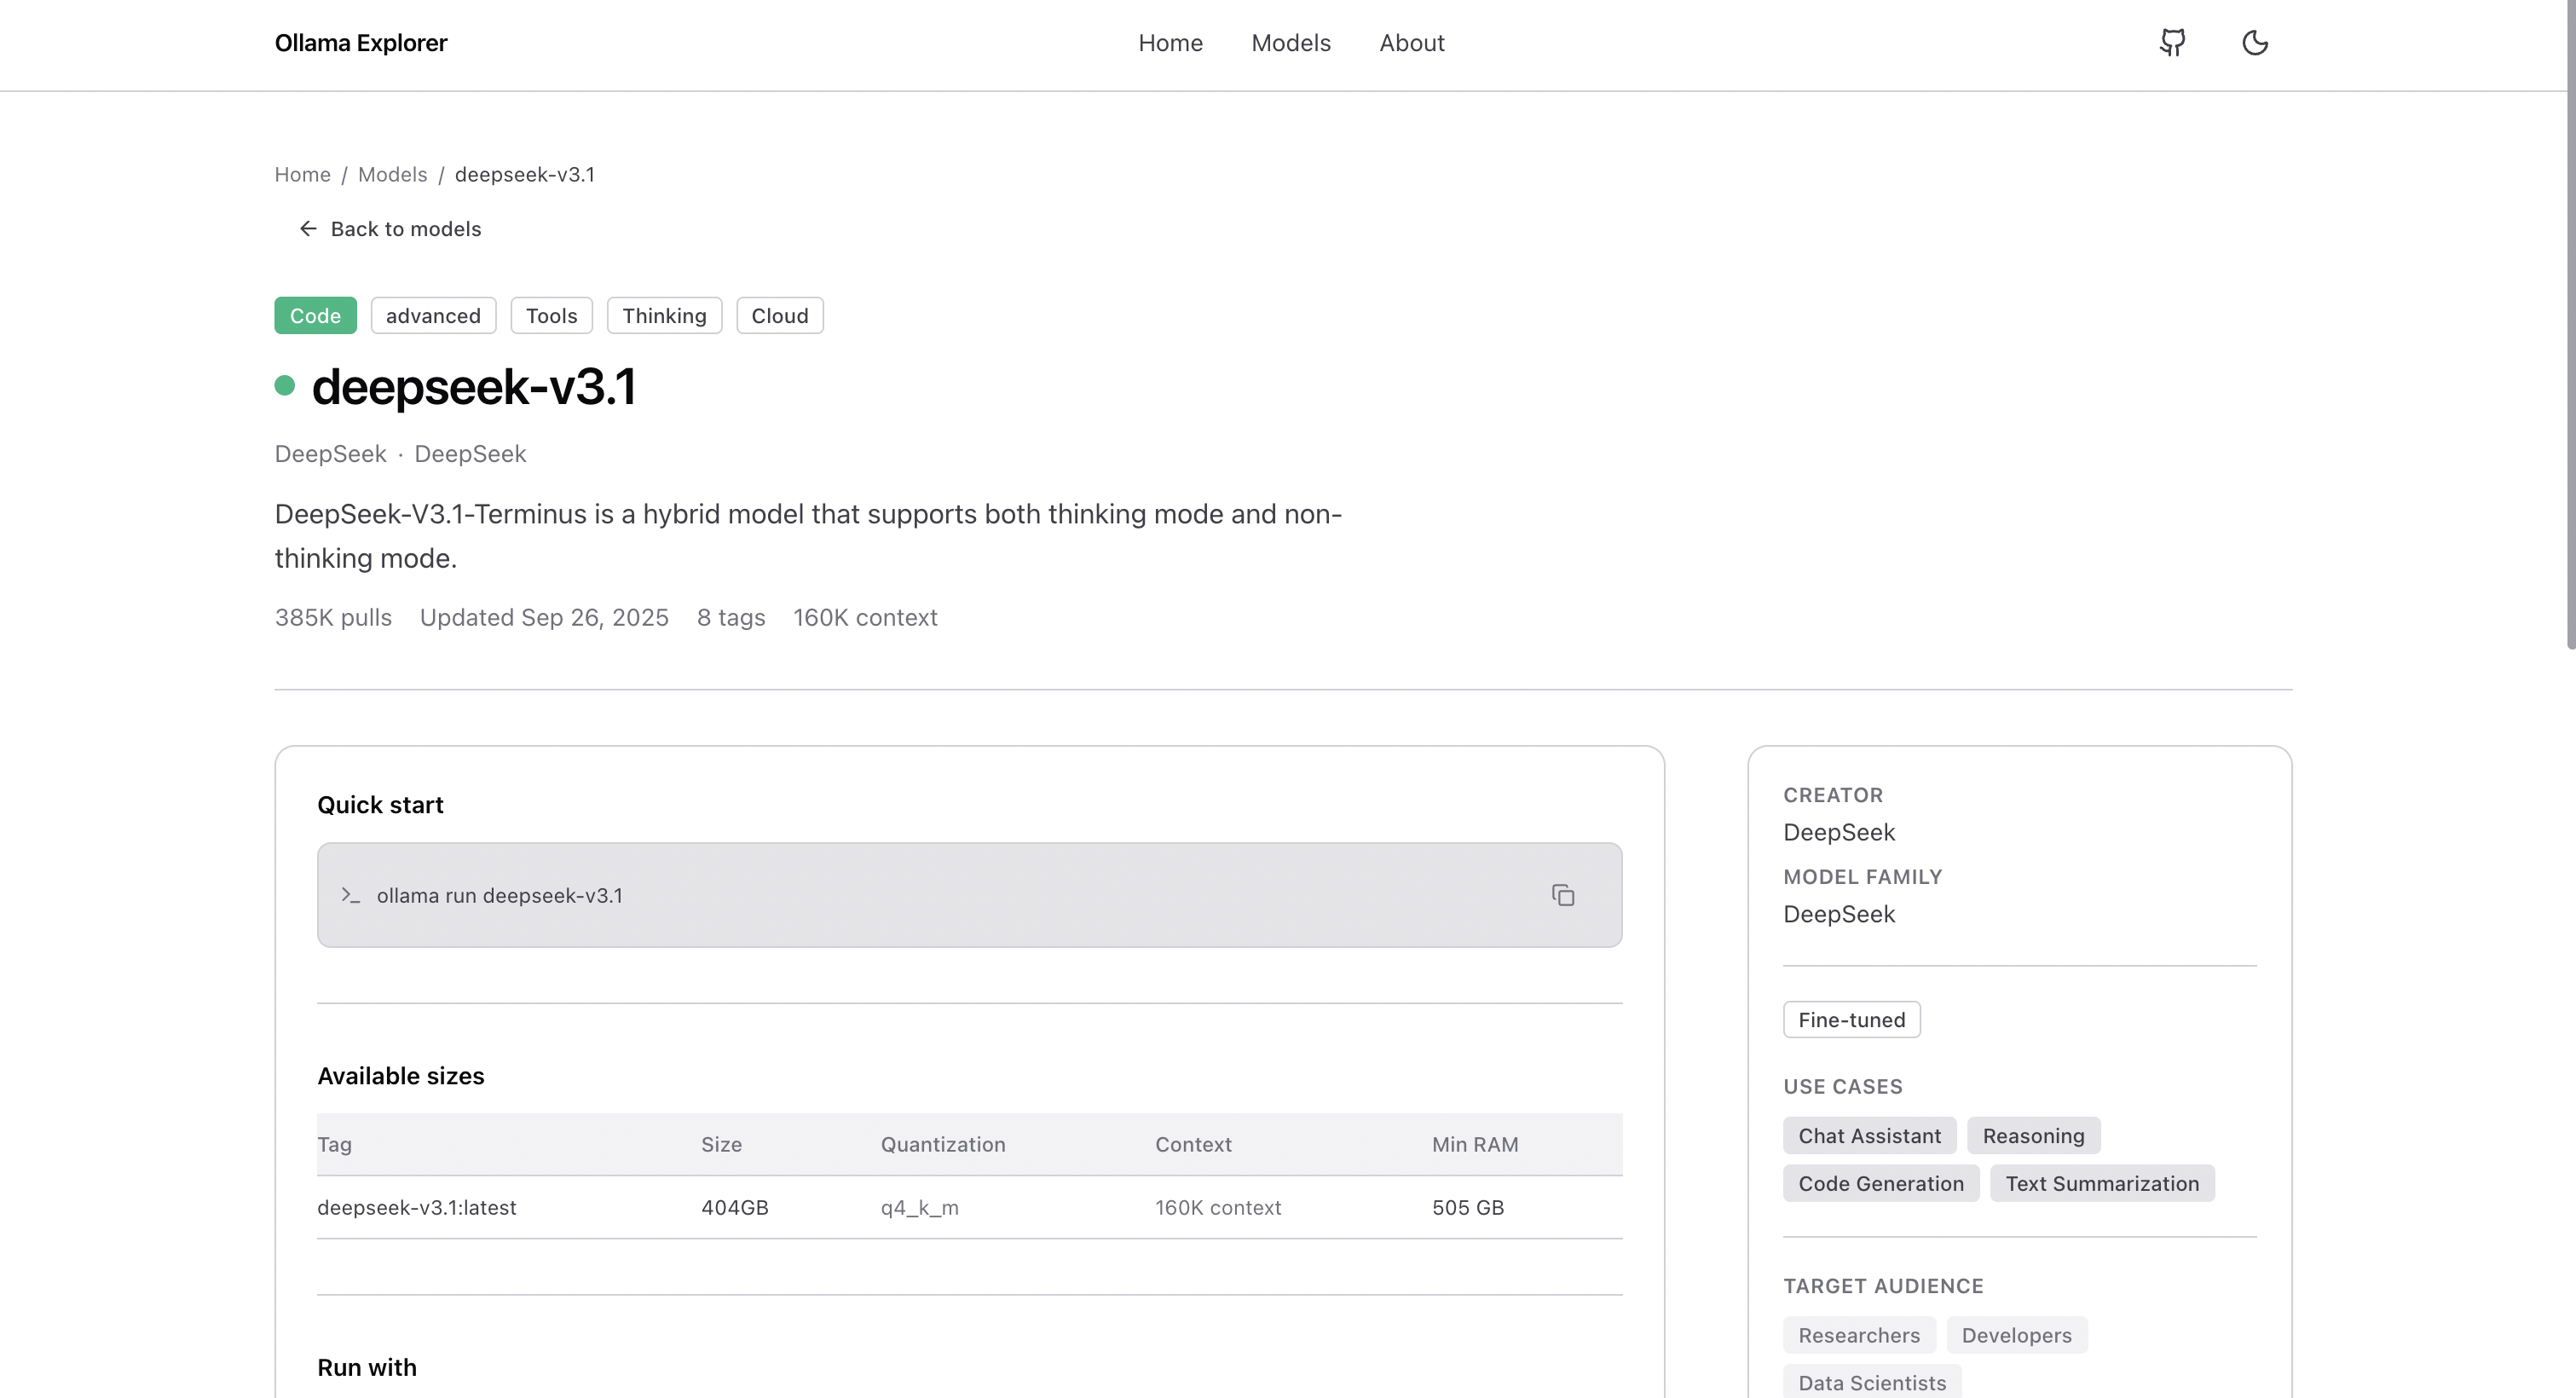Click Back to models link

(x=405, y=228)
